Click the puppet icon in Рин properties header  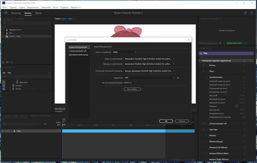click(x=201, y=53)
